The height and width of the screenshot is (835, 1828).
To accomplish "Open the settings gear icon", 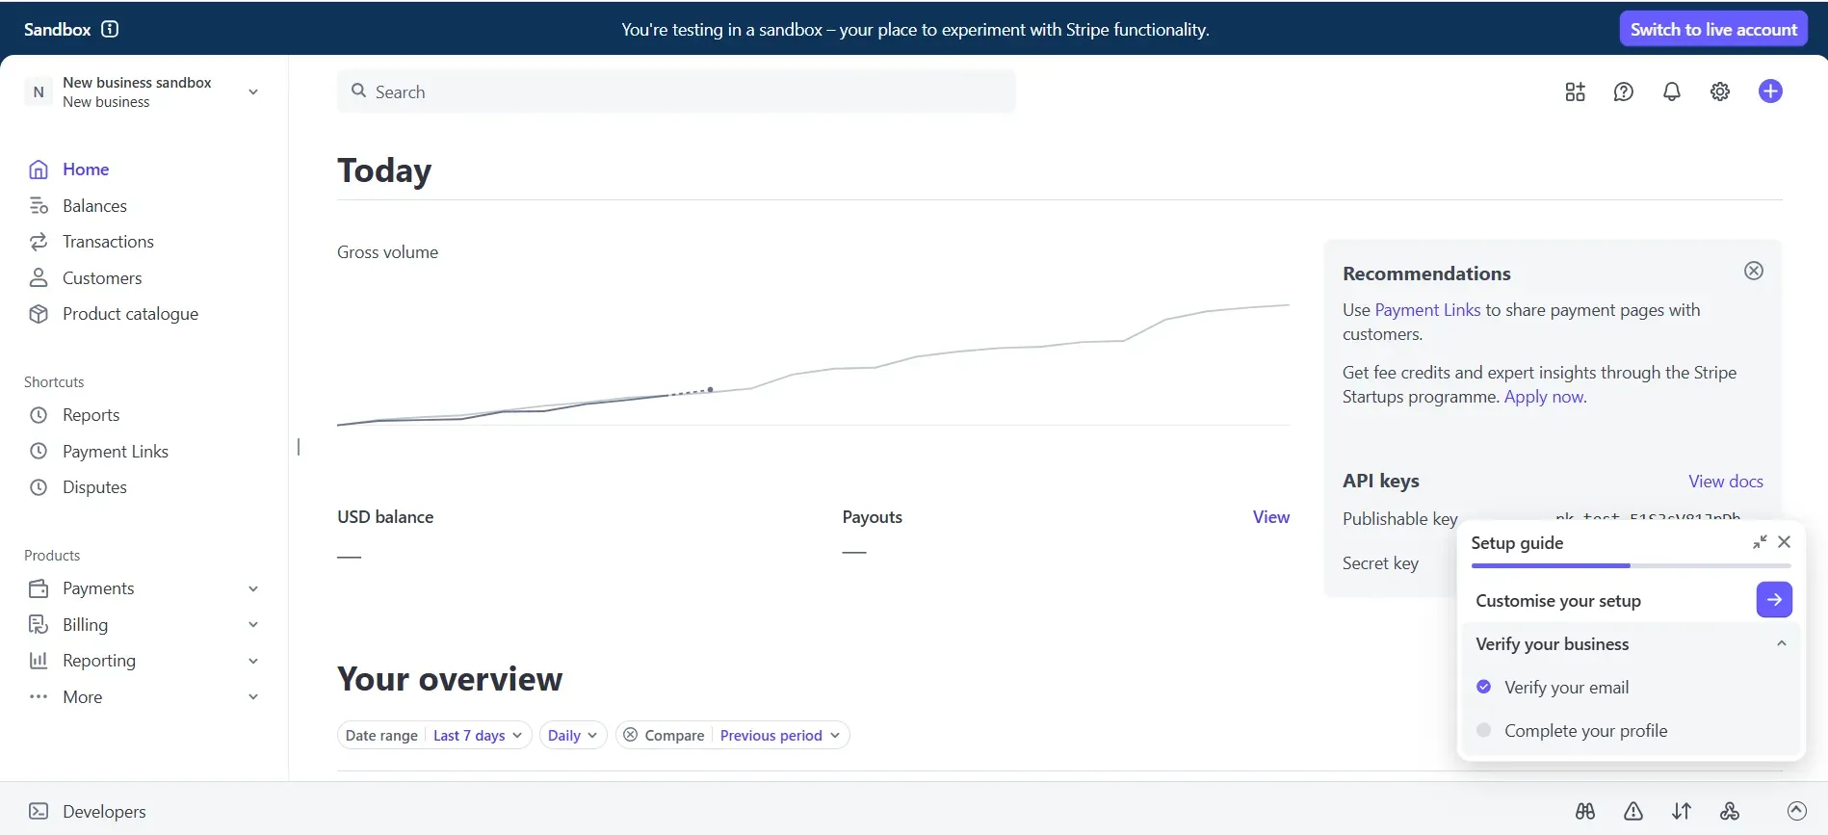I will pos(1719,91).
